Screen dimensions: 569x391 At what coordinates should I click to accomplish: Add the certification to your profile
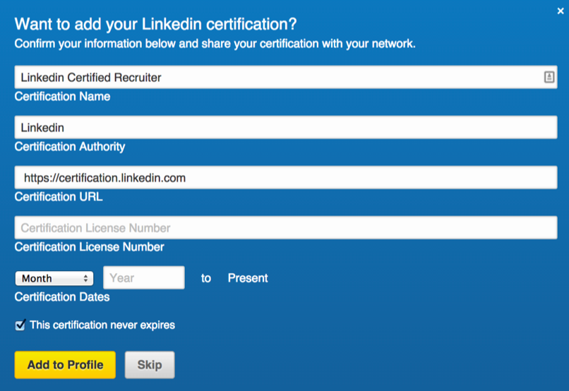65,364
